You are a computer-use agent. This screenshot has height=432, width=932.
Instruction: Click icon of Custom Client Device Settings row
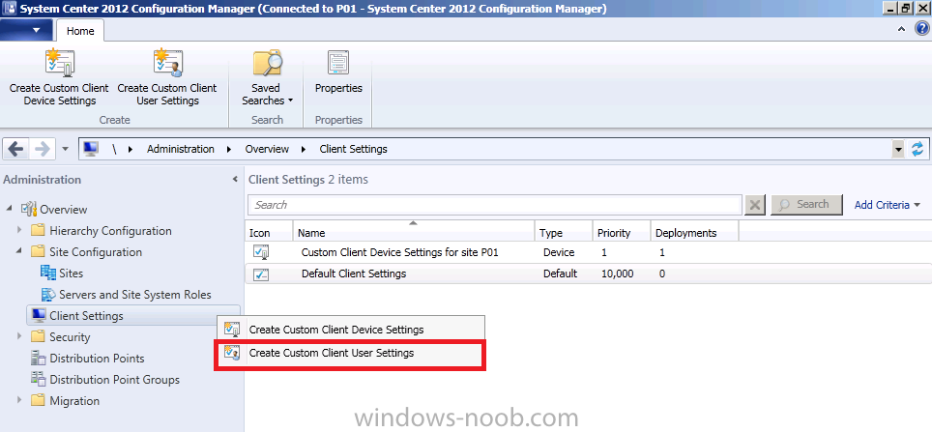tap(262, 253)
